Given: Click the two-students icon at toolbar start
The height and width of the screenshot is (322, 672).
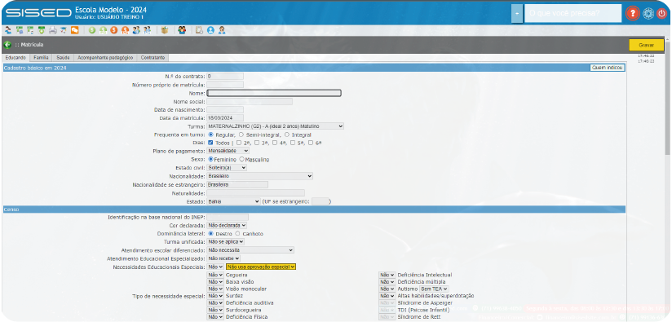Looking at the screenshot, I should click(x=8, y=30).
